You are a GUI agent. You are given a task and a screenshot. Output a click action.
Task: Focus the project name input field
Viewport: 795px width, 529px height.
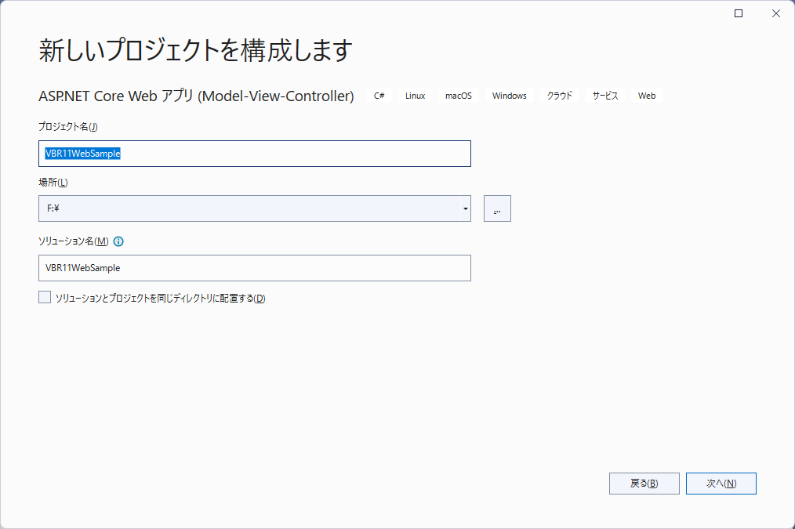pos(255,154)
